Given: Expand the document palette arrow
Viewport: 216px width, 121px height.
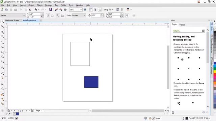Looking at the screenshot, I should click(7, 114).
